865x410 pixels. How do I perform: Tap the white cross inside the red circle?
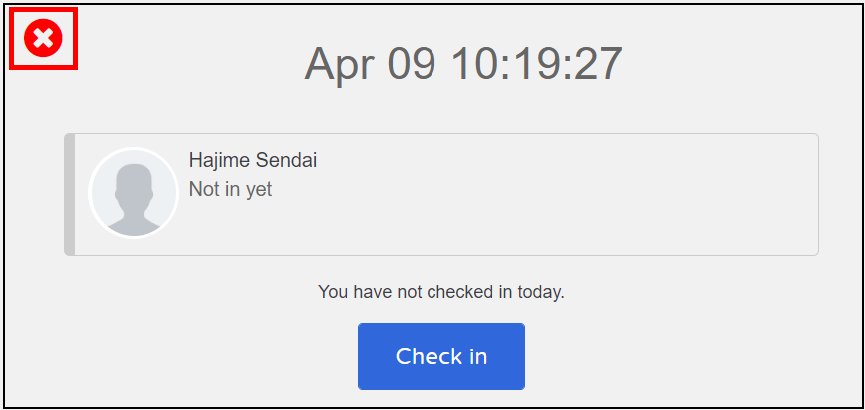[43, 38]
